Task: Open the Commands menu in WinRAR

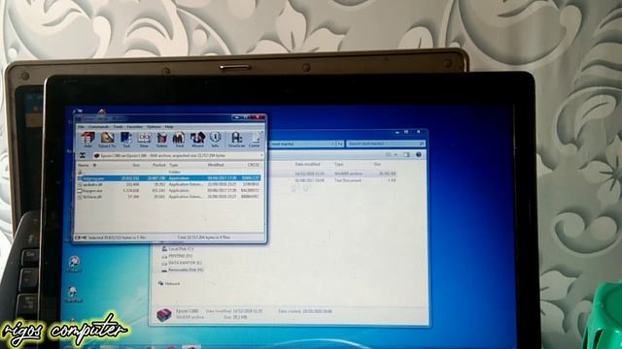Action: (x=98, y=127)
